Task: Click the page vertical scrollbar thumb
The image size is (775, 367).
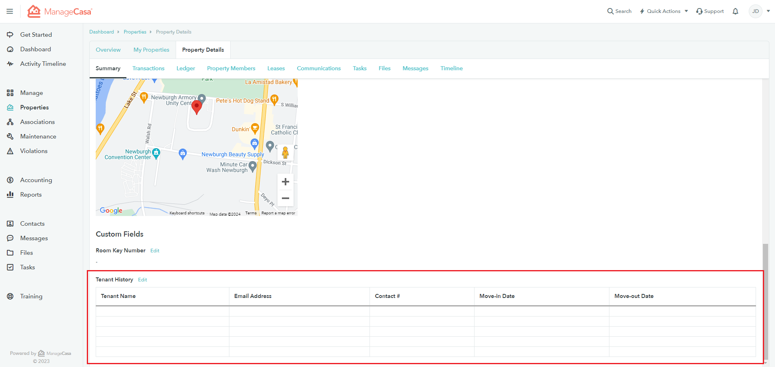Action: 765,301
